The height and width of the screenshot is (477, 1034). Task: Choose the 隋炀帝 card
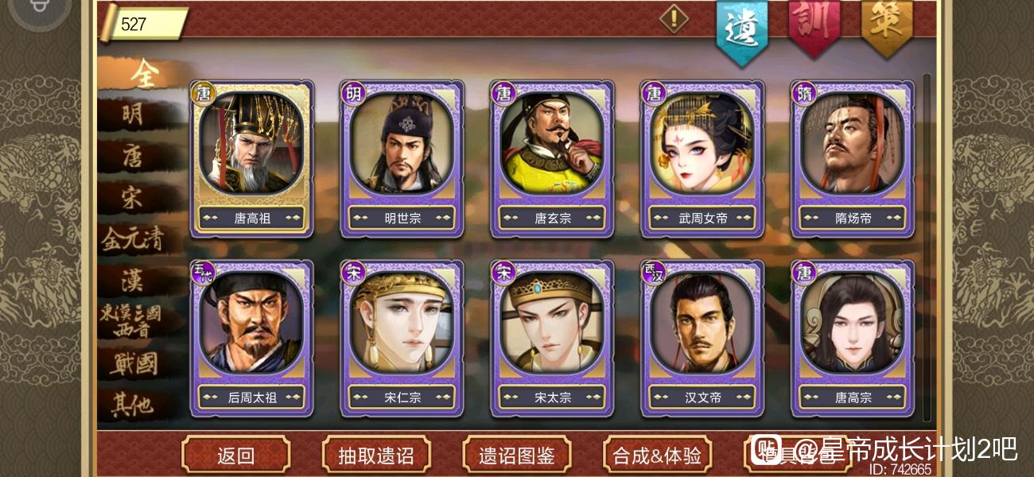coord(852,158)
